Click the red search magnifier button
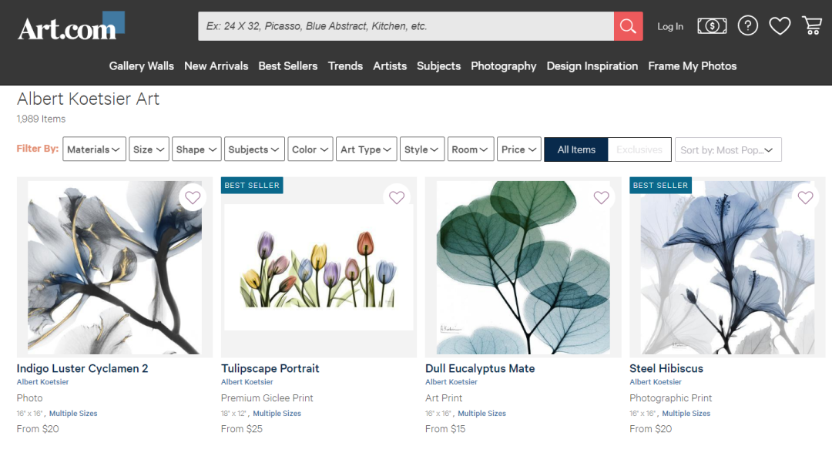 tap(629, 26)
